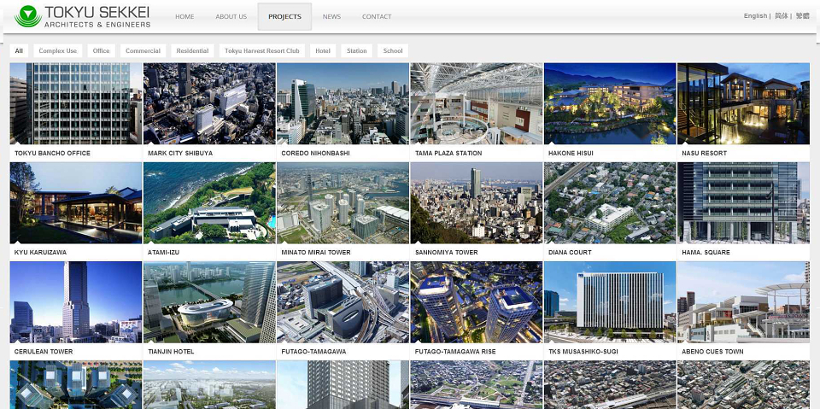The width and height of the screenshot is (820, 409).
Task: Click the MARK CITY SHIBUYA caption
Action: [x=180, y=153]
